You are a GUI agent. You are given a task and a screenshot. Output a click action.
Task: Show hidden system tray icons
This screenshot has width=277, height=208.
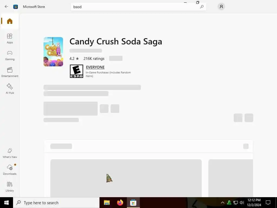coord(223,203)
